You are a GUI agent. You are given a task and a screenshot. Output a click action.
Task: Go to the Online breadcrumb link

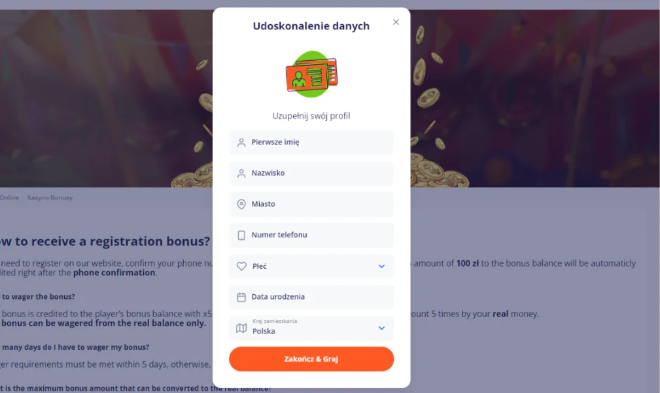[x=10, y=197]
